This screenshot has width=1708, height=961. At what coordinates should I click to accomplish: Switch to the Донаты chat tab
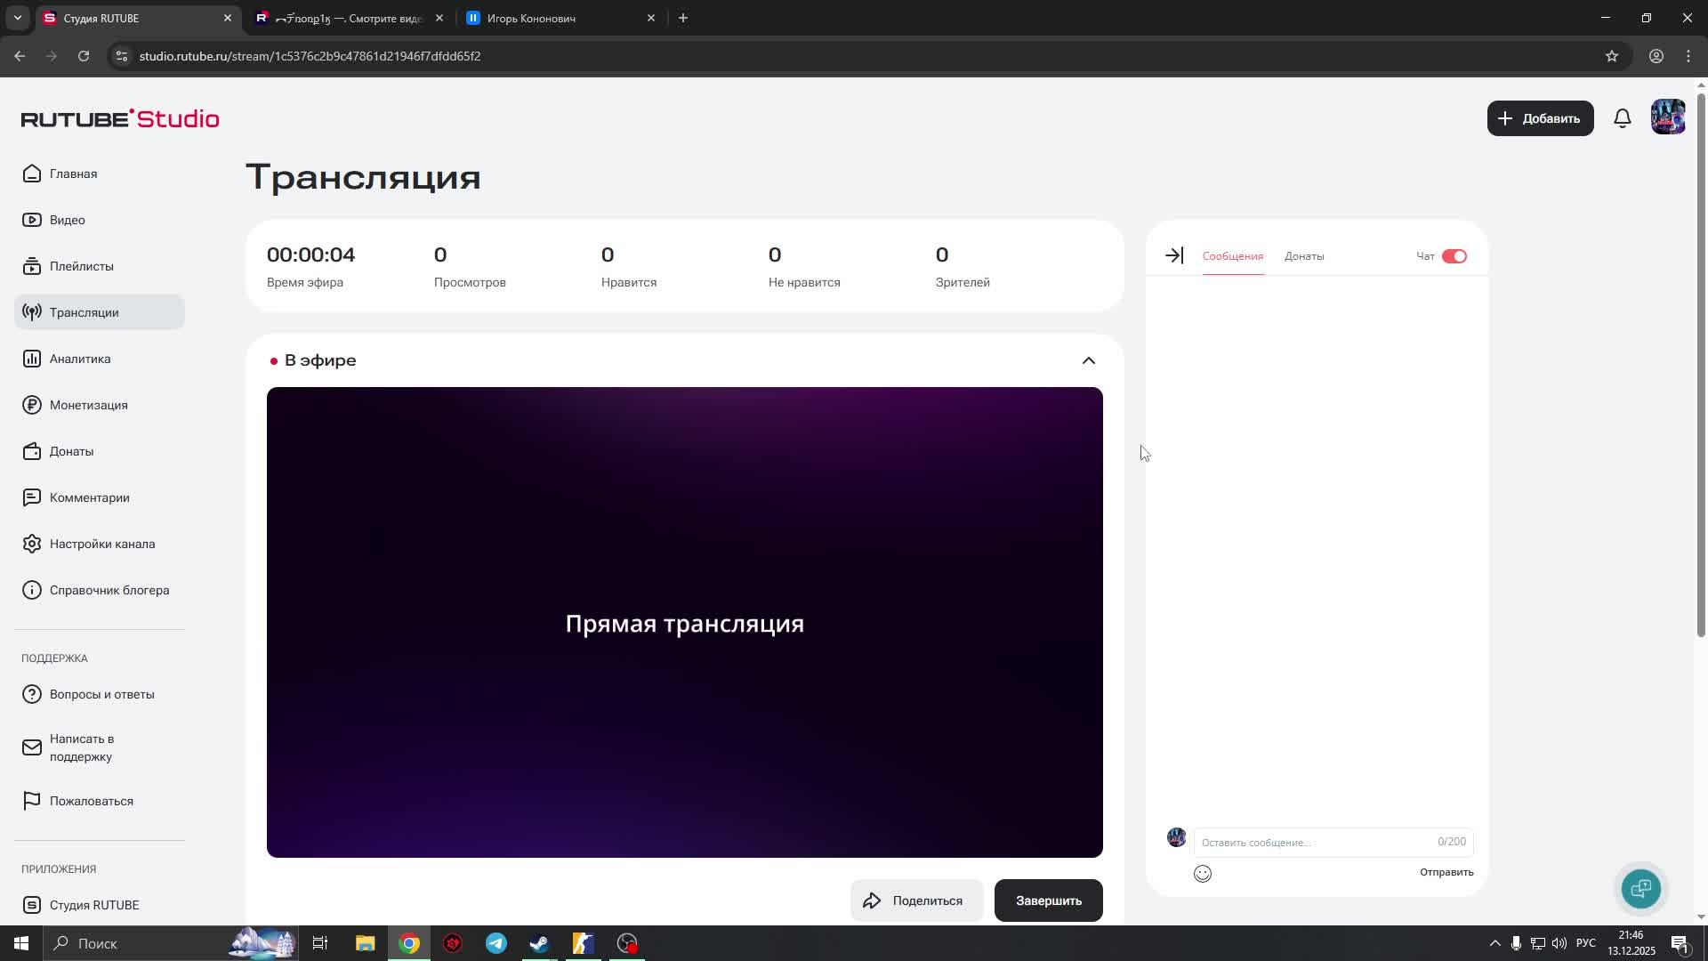pos(1303,256)
